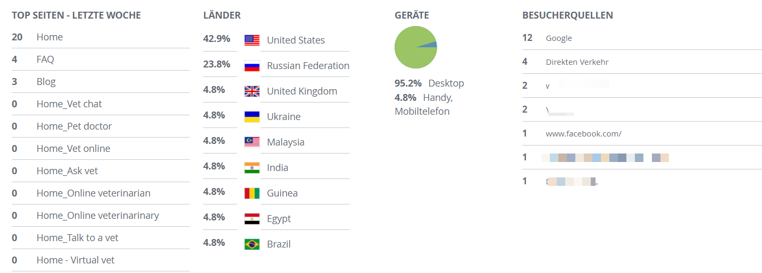Select the Blog page entry

(x=46, y=82)
